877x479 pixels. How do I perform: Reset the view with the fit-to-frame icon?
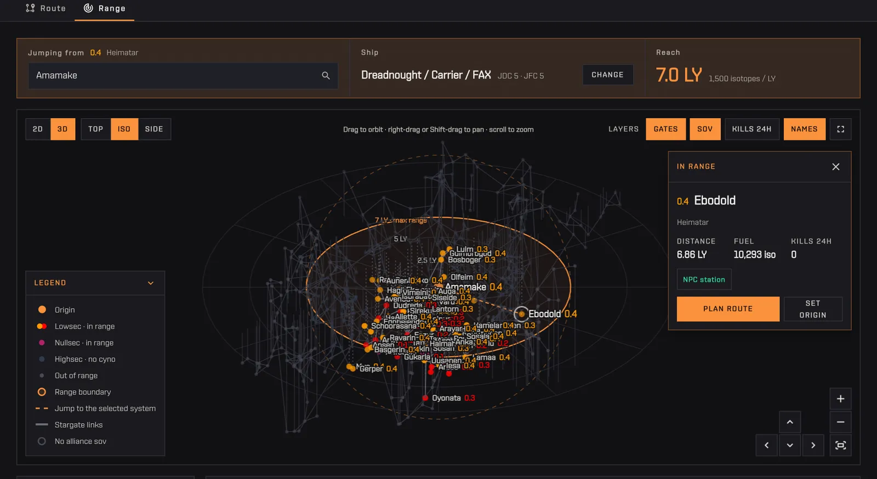coord(840,445)
